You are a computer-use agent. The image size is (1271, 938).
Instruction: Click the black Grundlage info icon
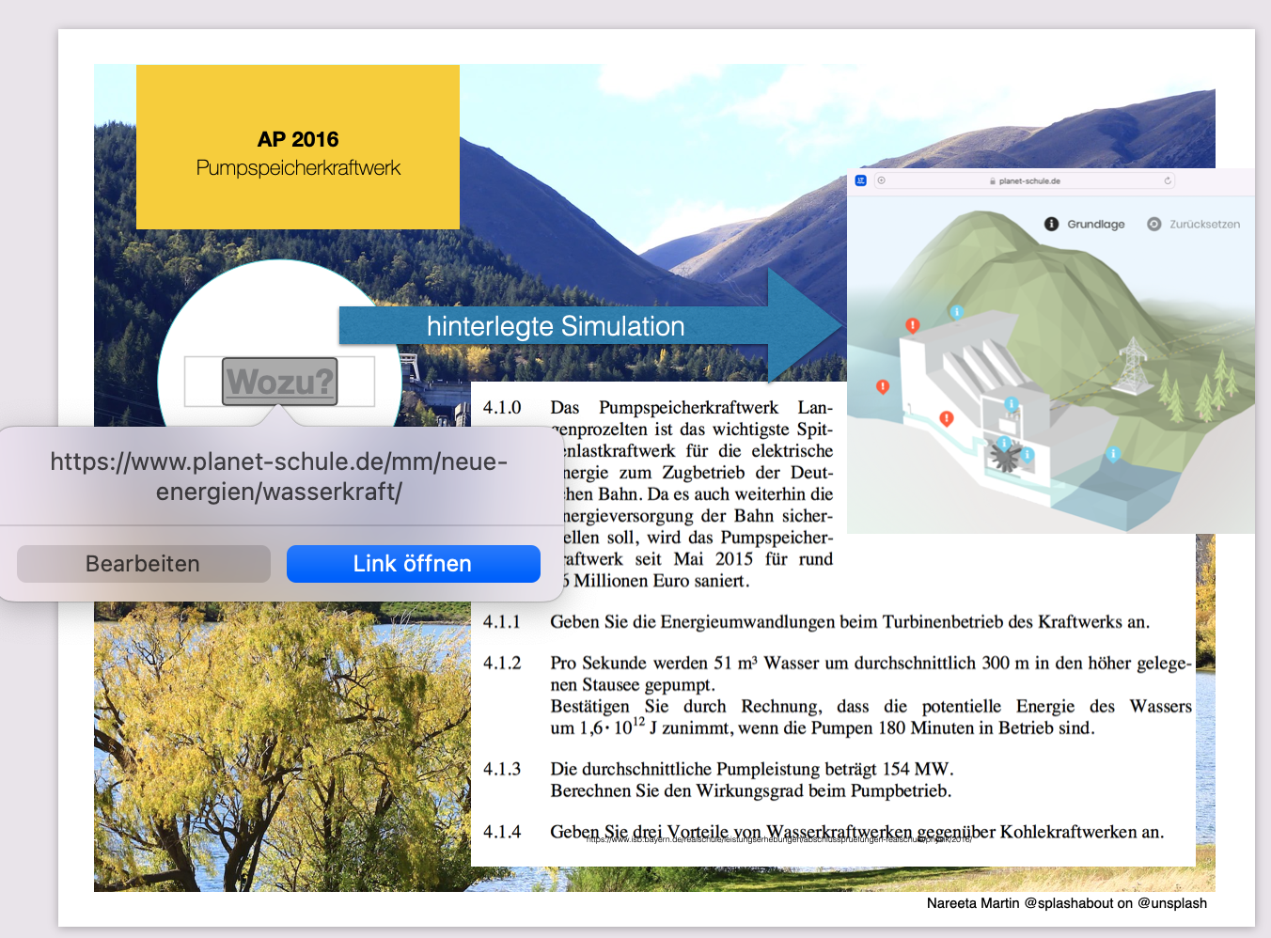click(1051, 224)
